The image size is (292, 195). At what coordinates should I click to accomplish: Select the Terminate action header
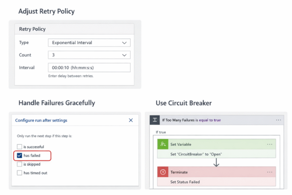[213, 172]
